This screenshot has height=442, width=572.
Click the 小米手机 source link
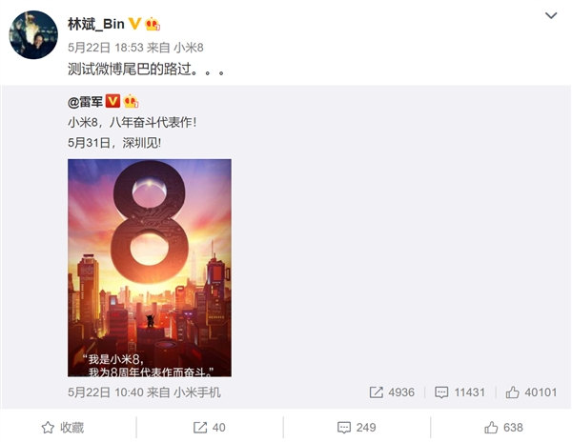coord(197,392)
